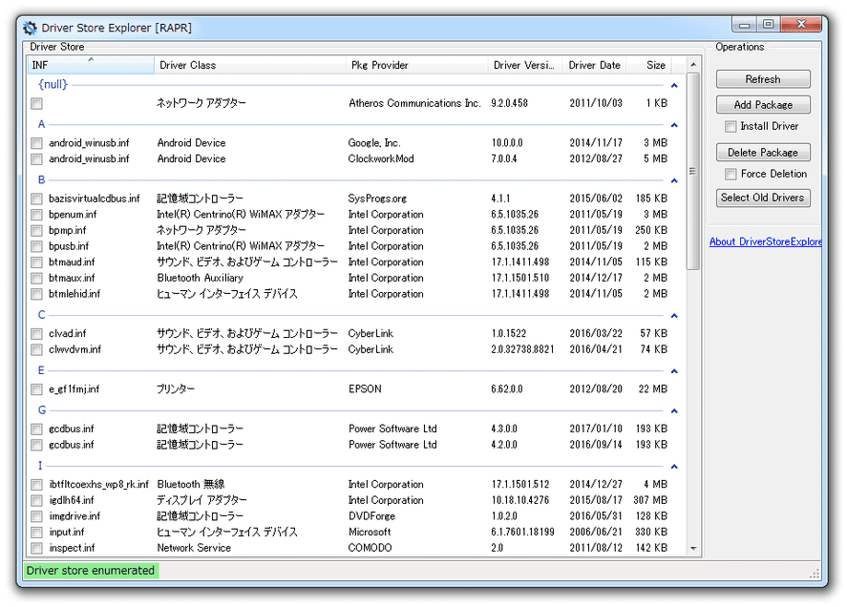Click the Refresh button

(x=763, y=79)
